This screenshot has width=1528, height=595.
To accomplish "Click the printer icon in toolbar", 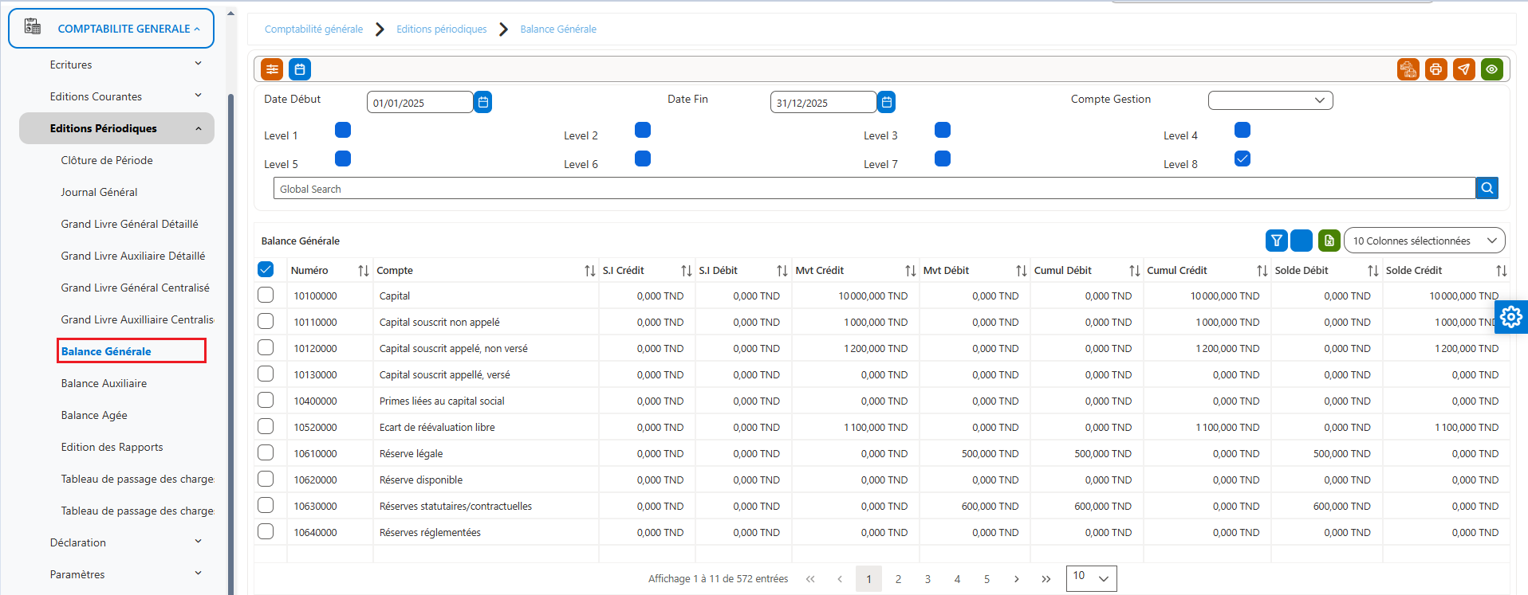I will click(1435, 69).
